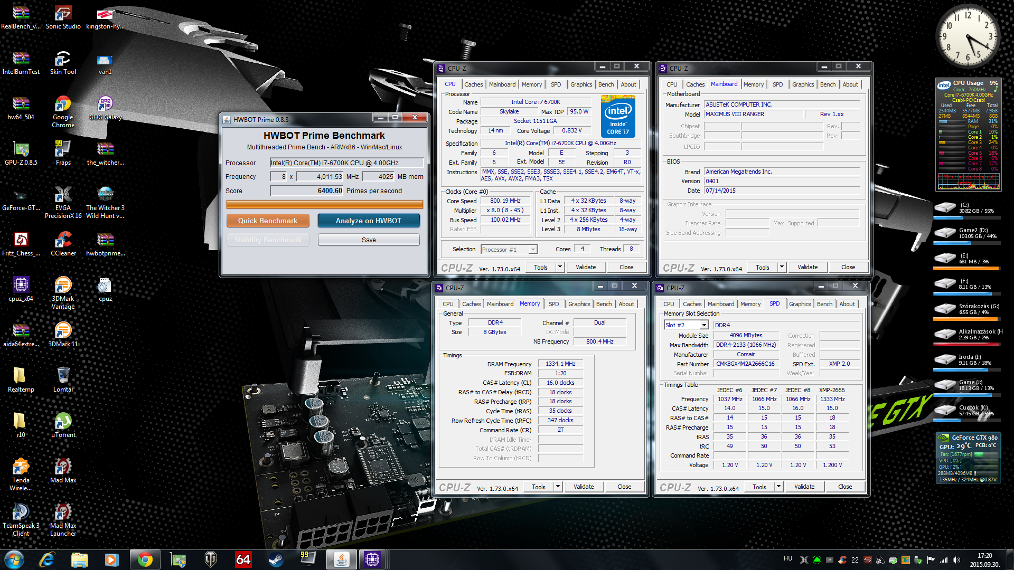Select the hw64_504 archive icon

(21, 108)
